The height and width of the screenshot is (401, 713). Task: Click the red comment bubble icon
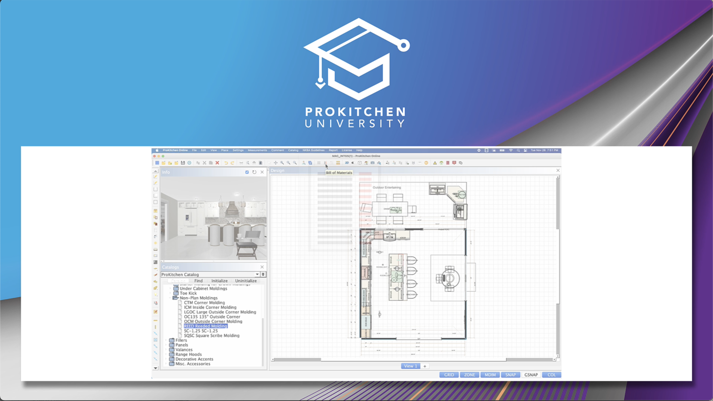tap(454, 163)
